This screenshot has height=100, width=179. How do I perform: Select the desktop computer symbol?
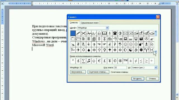tap(125, 39)
